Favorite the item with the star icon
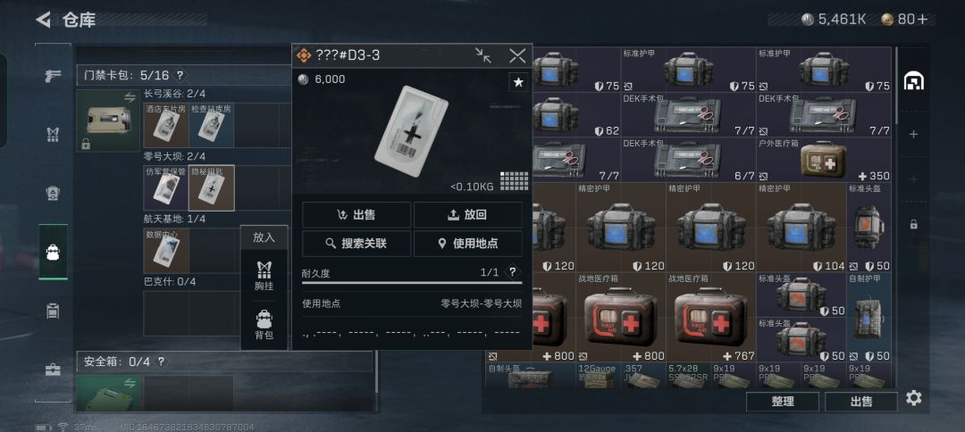965x432 pixels. (518, 82)
